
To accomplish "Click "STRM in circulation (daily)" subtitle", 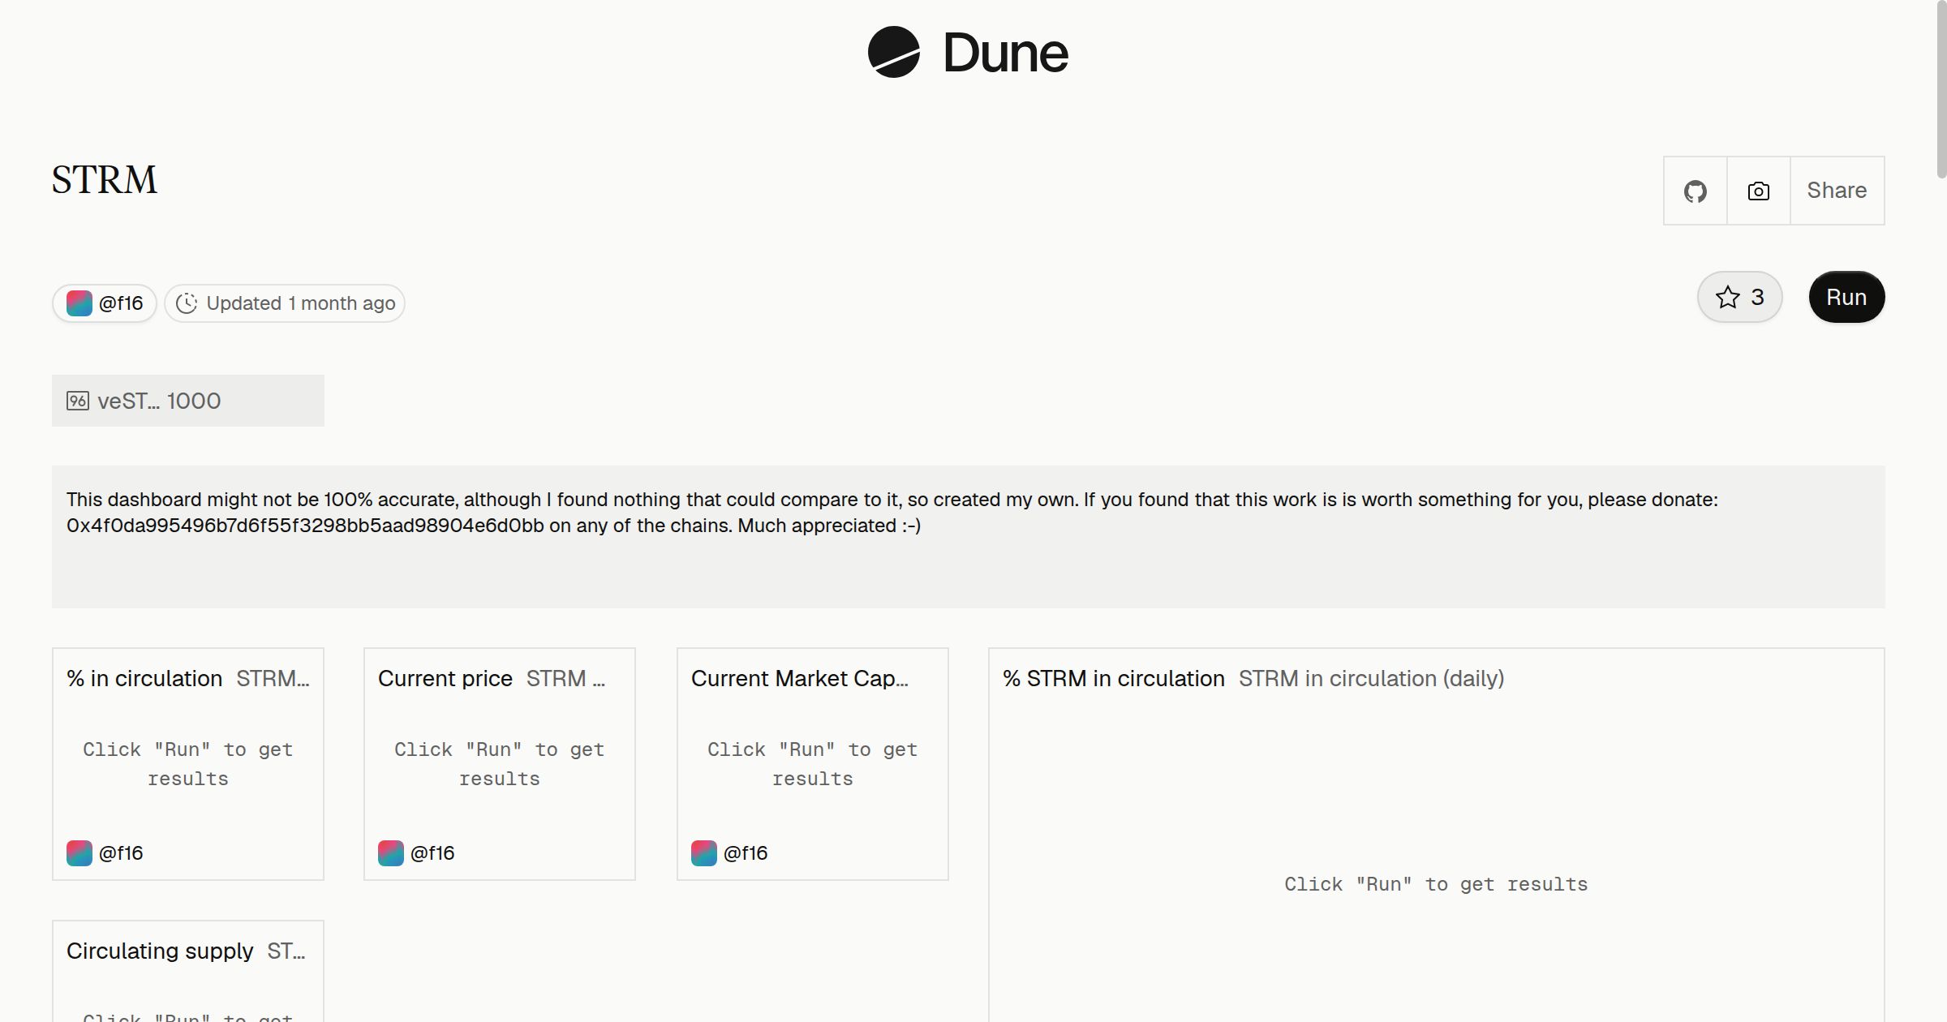I will (1371, 678).
